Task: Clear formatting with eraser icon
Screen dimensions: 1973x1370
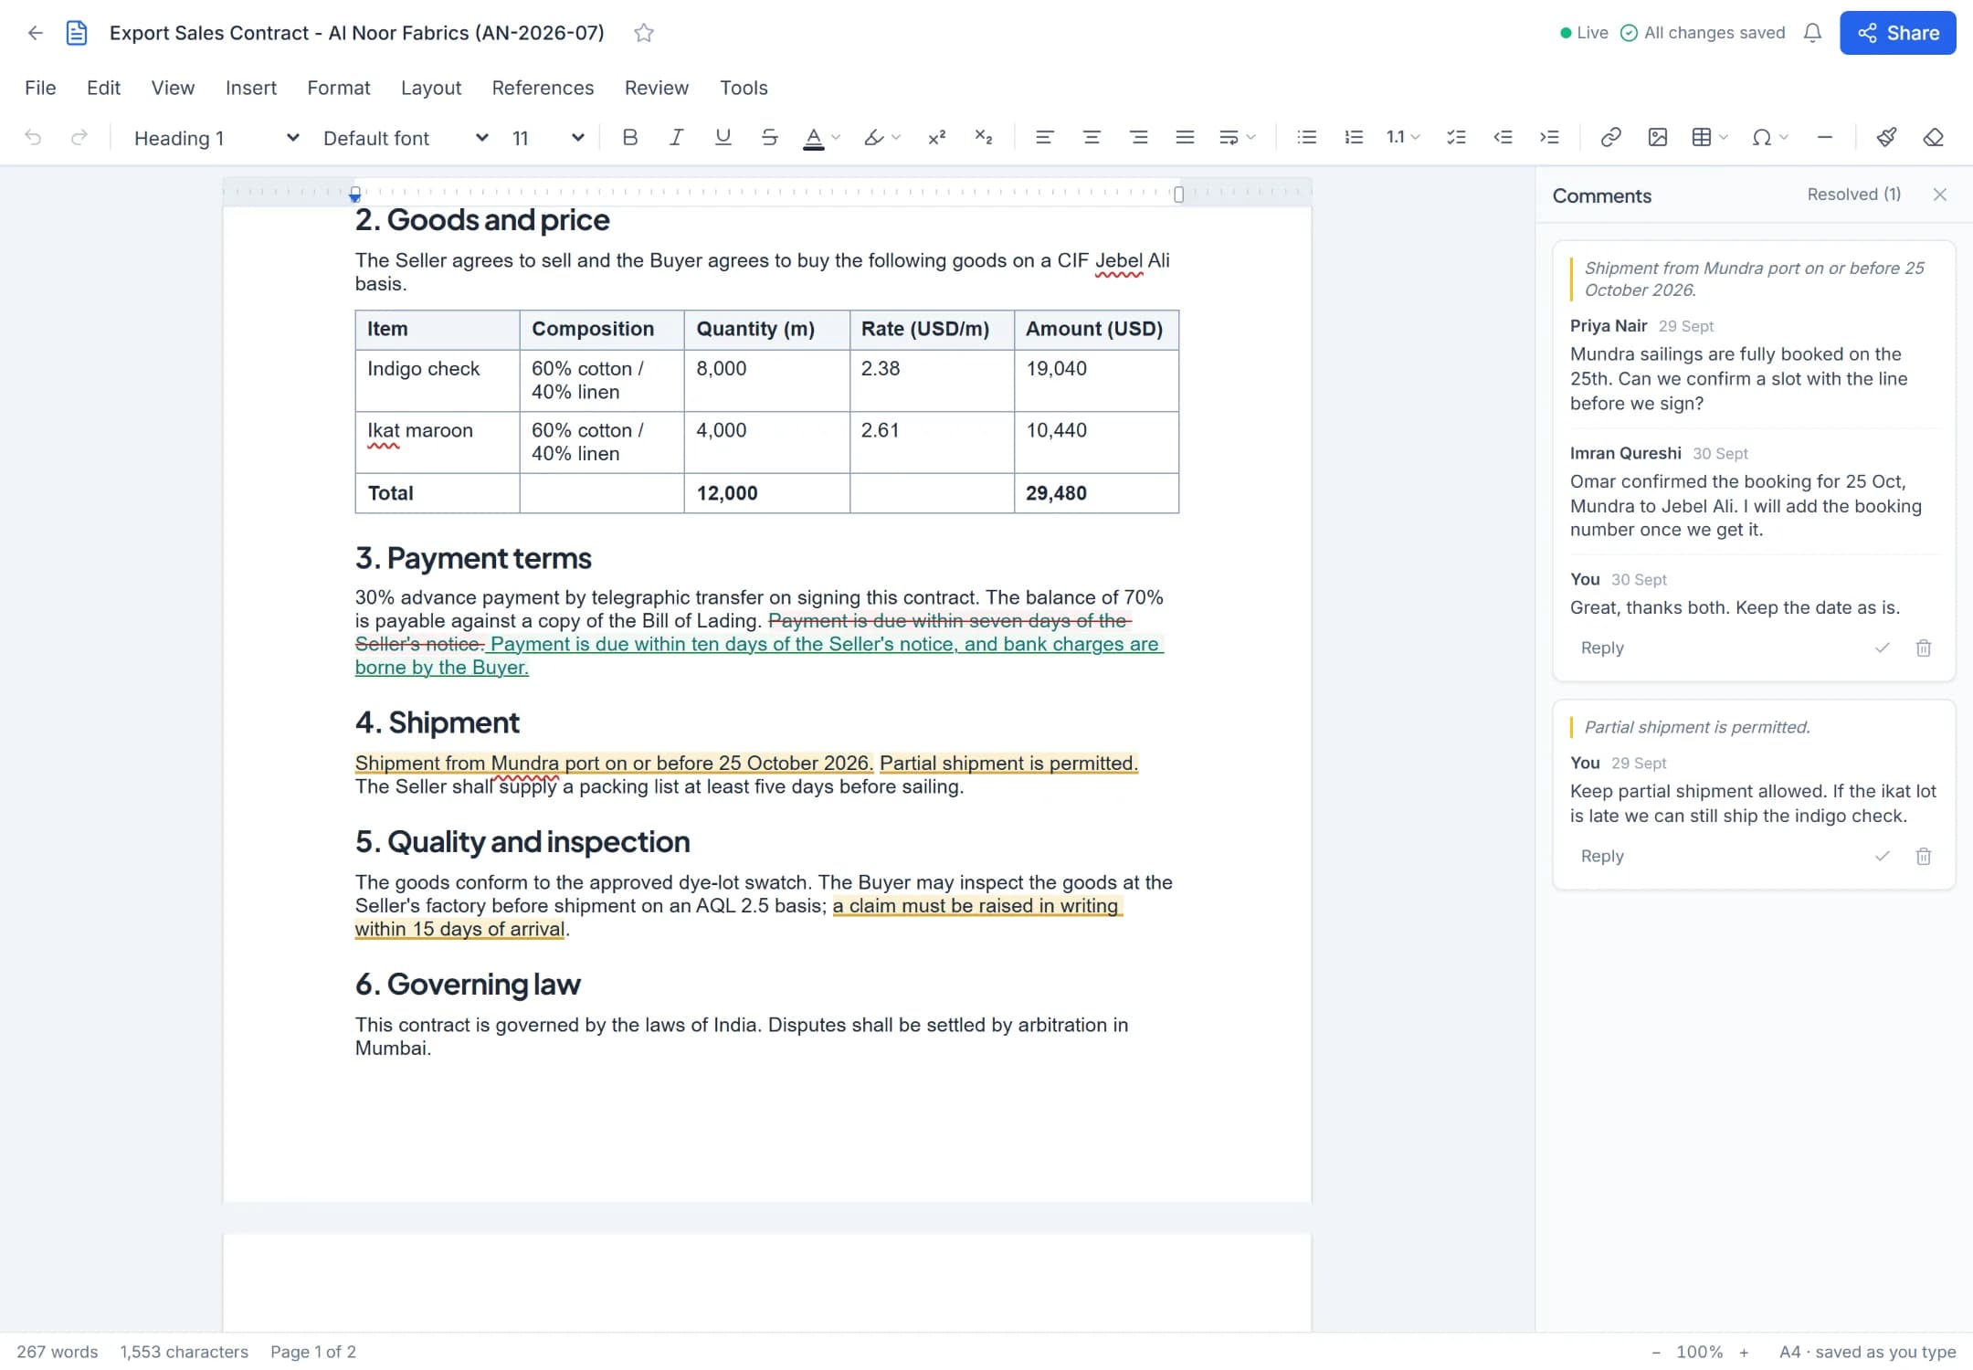Action: click(1933, 138)
